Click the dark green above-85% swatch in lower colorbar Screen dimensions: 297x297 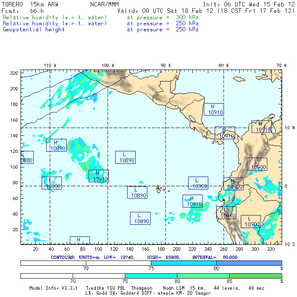256,276
